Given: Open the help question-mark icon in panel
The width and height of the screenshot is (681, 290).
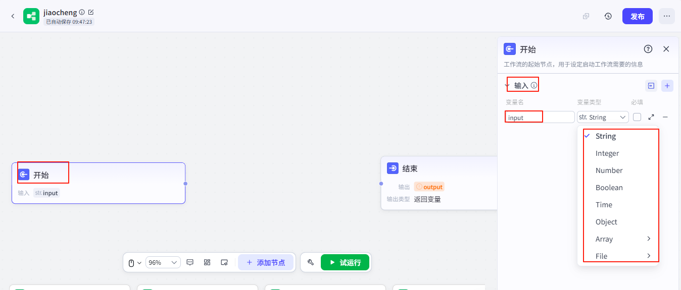Looking at the screenshot, I should [648, 49].
